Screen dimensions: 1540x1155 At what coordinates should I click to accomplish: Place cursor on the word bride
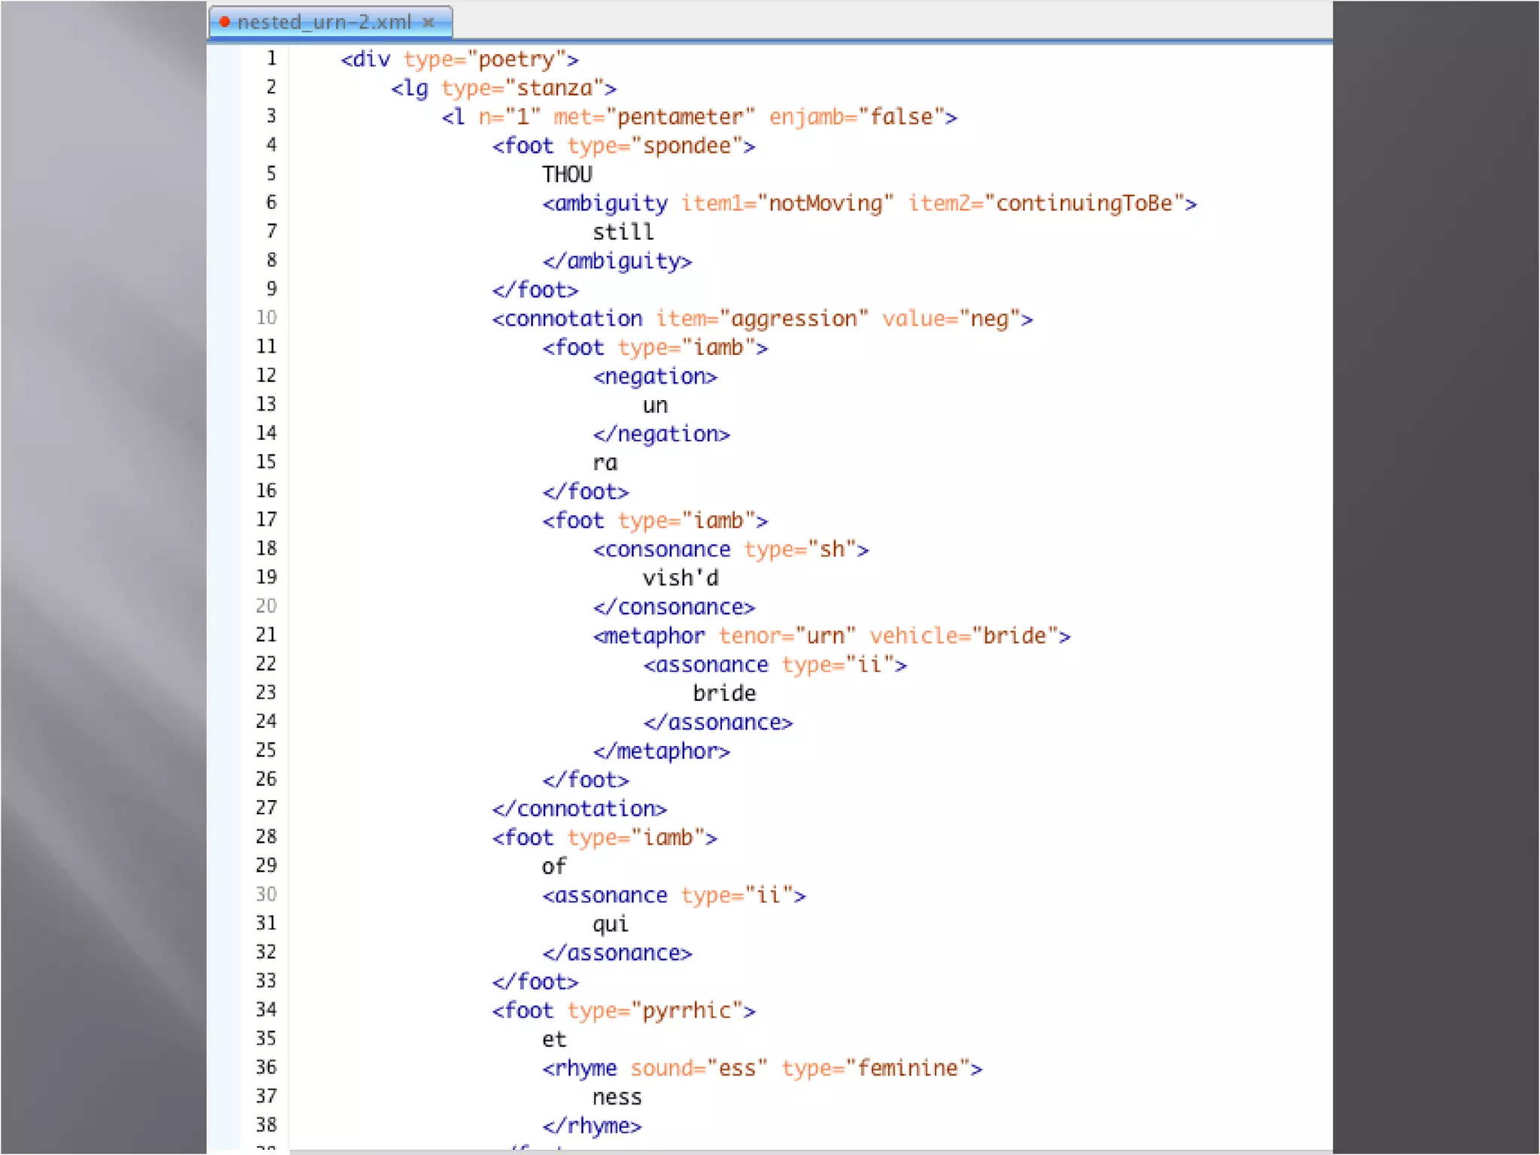[x=724, y=693]
